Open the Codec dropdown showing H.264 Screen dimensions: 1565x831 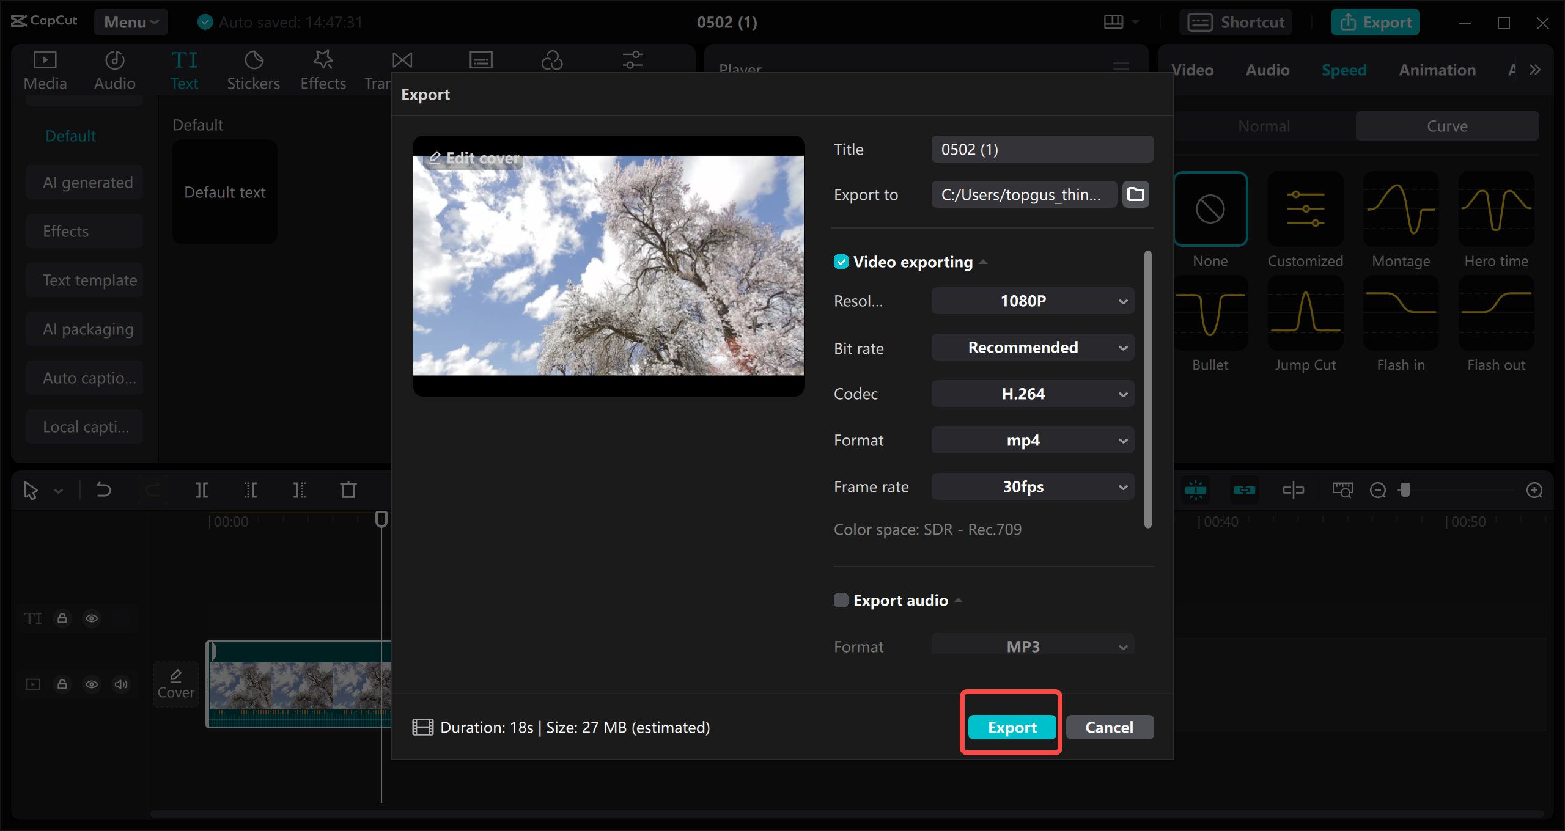pos(1032,394)
